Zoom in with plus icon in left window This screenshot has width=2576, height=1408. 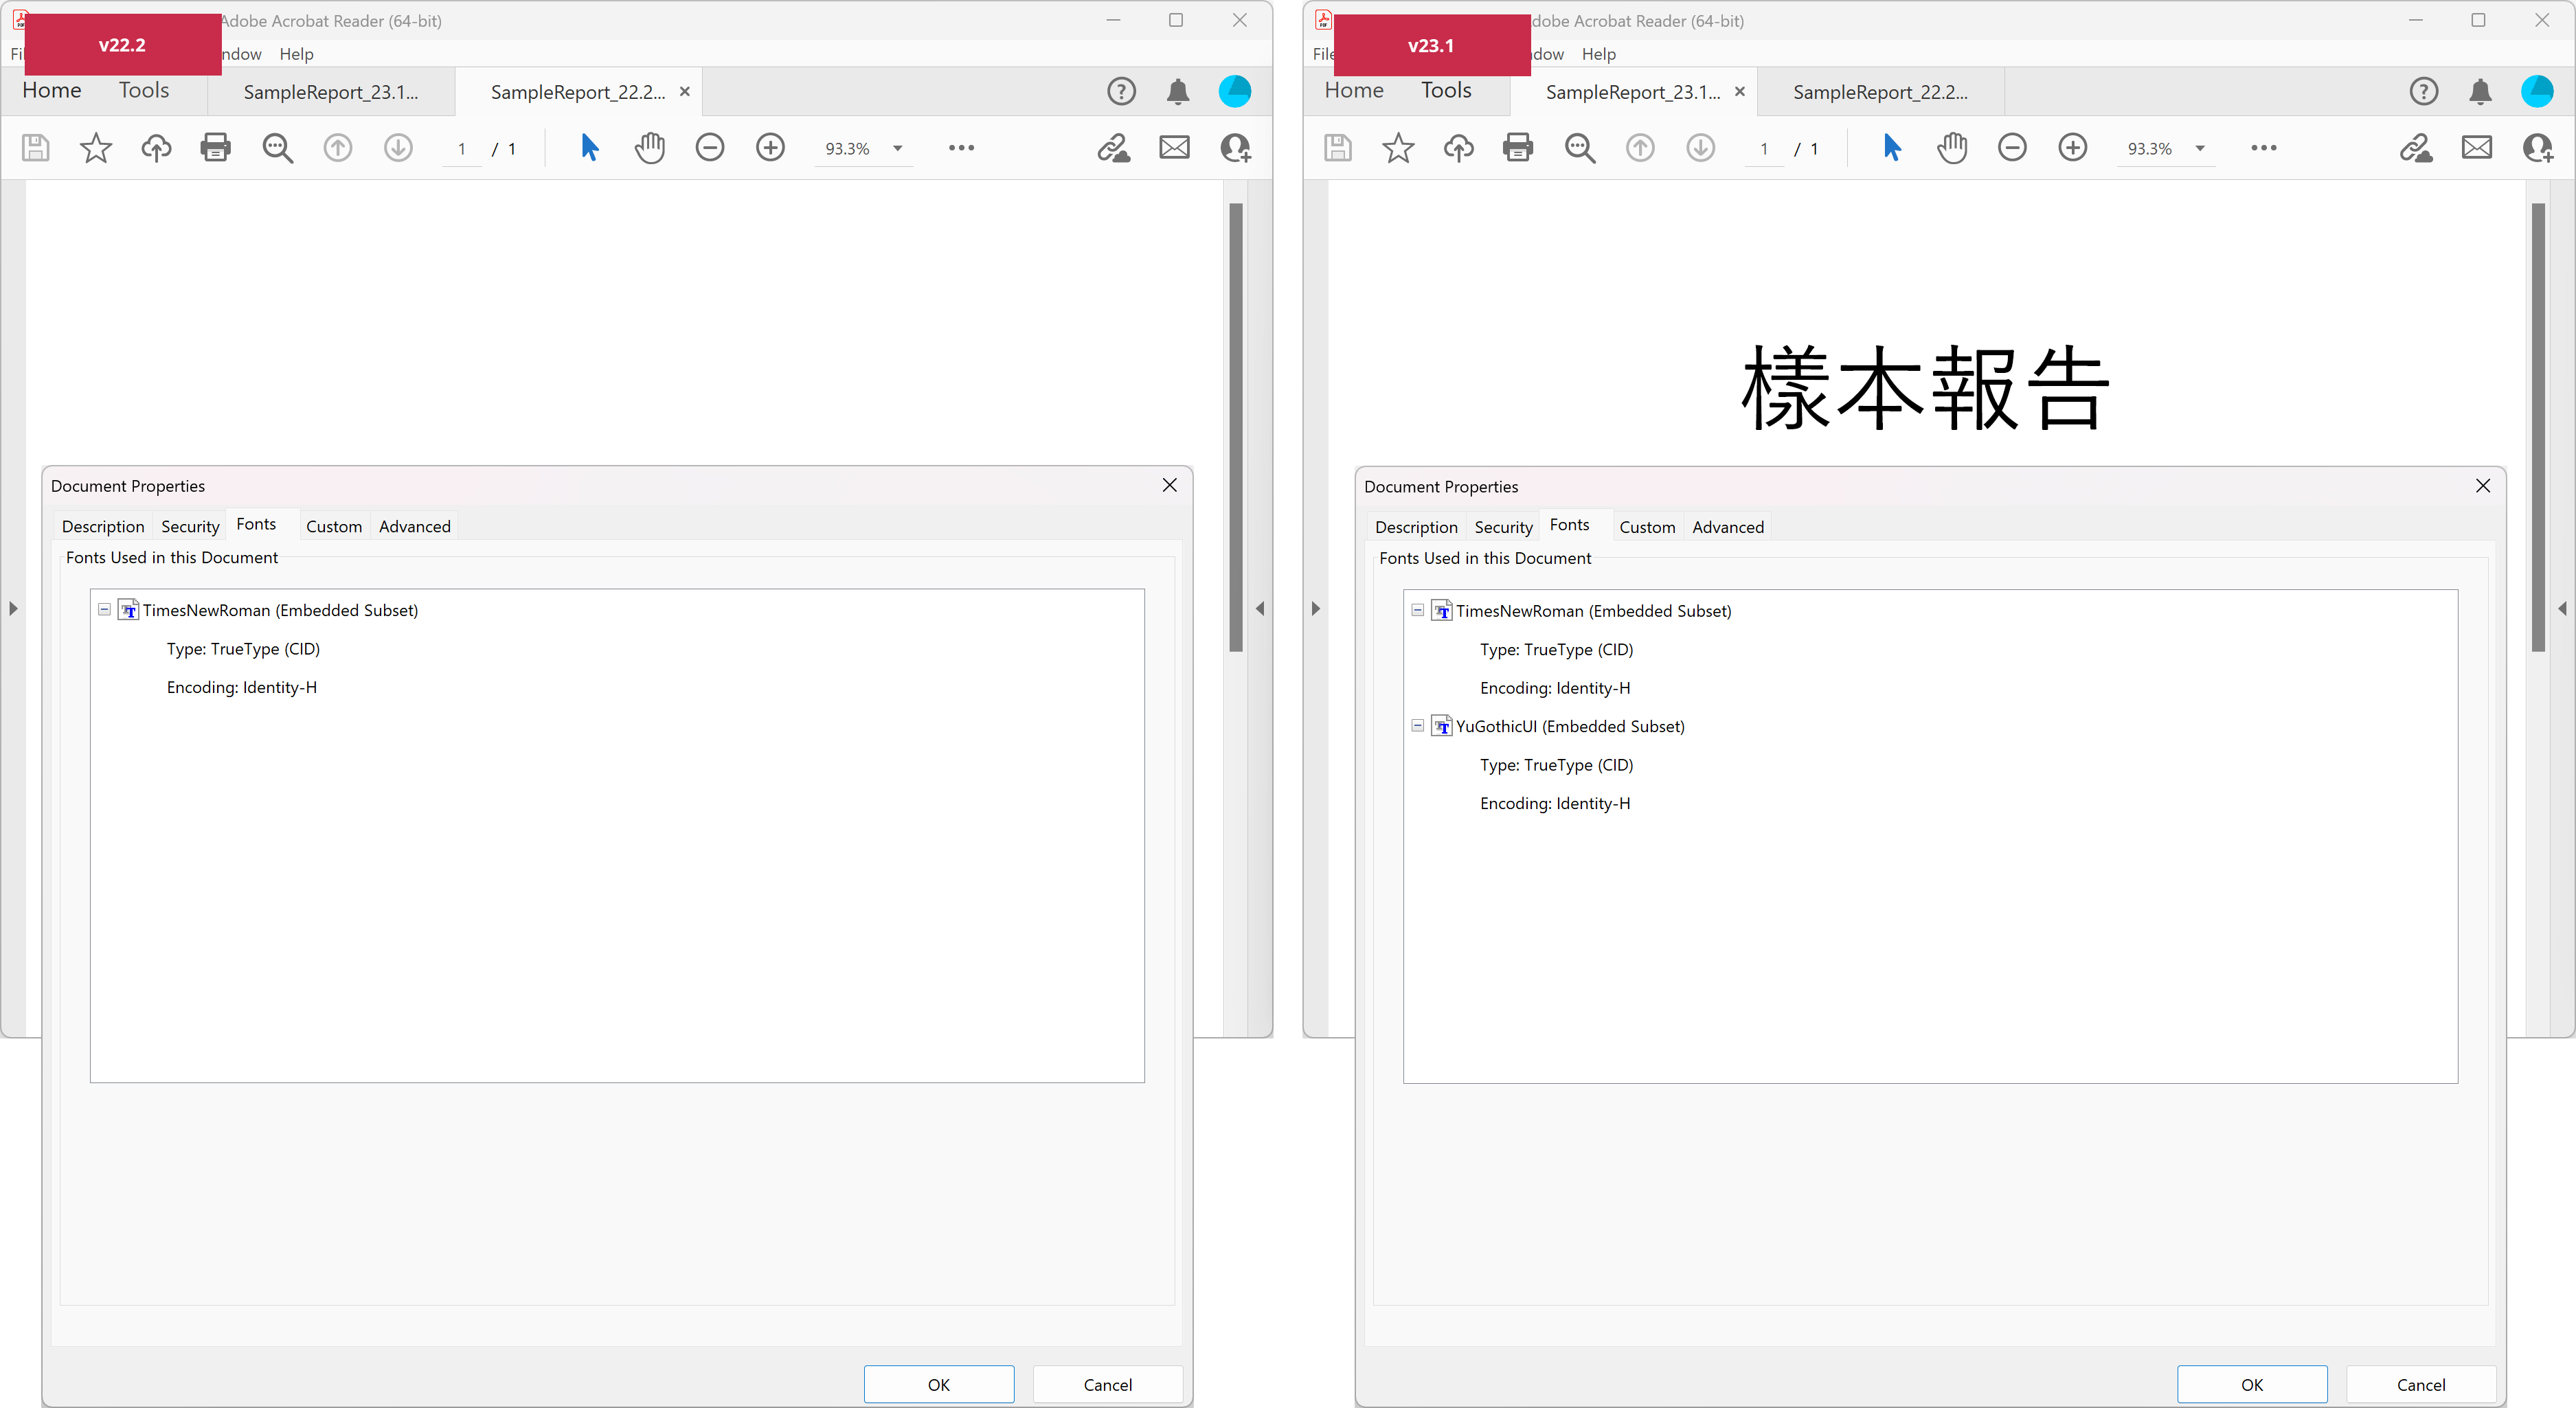point(770,148)
